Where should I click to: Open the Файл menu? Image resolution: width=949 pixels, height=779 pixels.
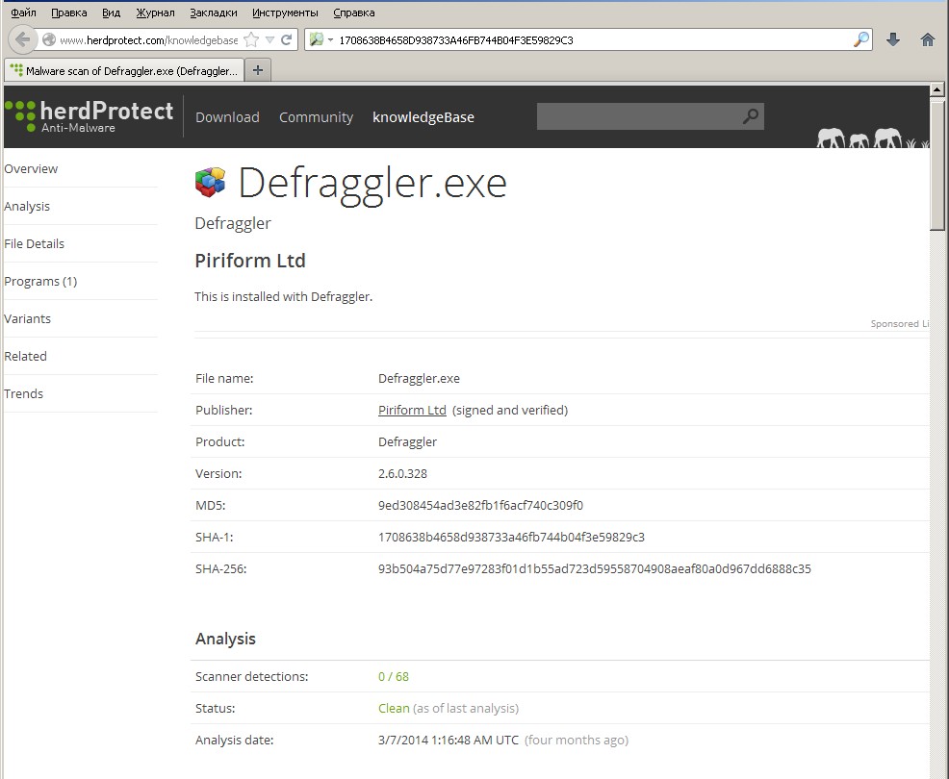coord(23,13)
